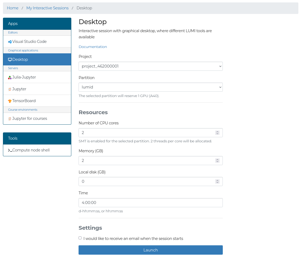This screenshot has height=256, width=300.
Task: Navigate to Home via the breadcrumb
Action: [x=13, y=8]
